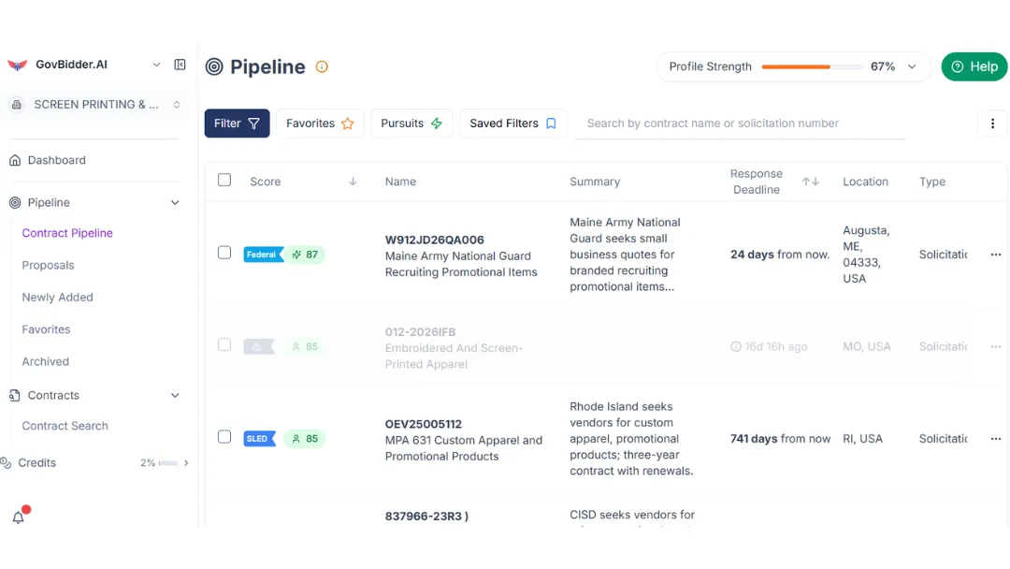Screen dimensions: 1010x569
Task: Collapse the Pipeline sidebar section
Action: tap(175, 202)
